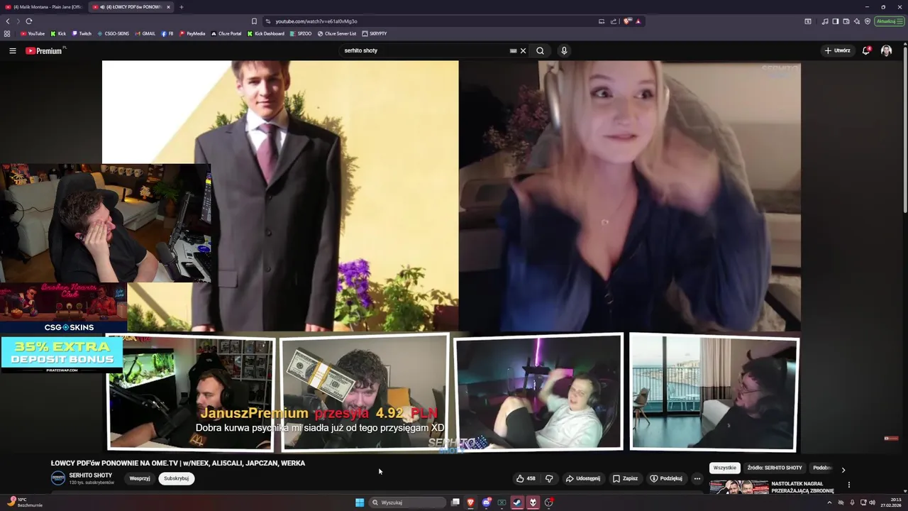The image size is (908, 511).
Task: Open the Kick bookmark
Action: (x=58, y=33)
